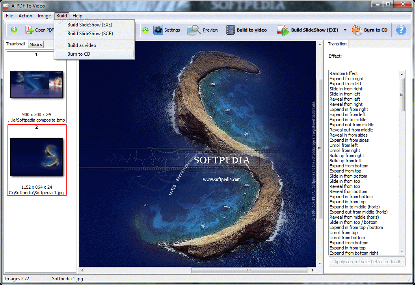Open the Action menu
The width and height of the screenshot is (415, 285).
point(25,16)
